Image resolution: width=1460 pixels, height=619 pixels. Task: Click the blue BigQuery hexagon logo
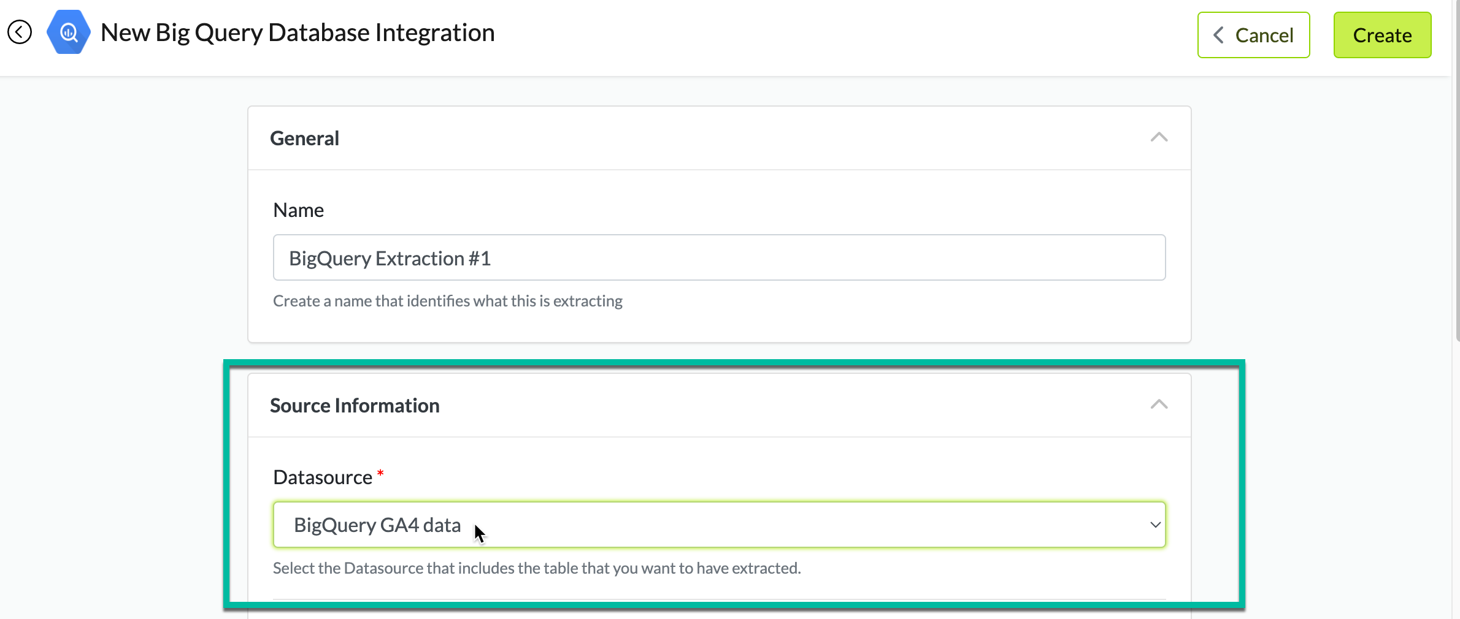point(68,32)
